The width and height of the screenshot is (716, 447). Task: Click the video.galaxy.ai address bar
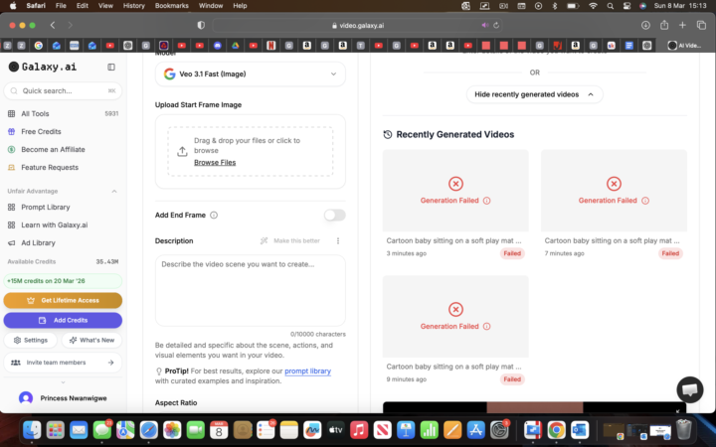(x=358, y=26)
